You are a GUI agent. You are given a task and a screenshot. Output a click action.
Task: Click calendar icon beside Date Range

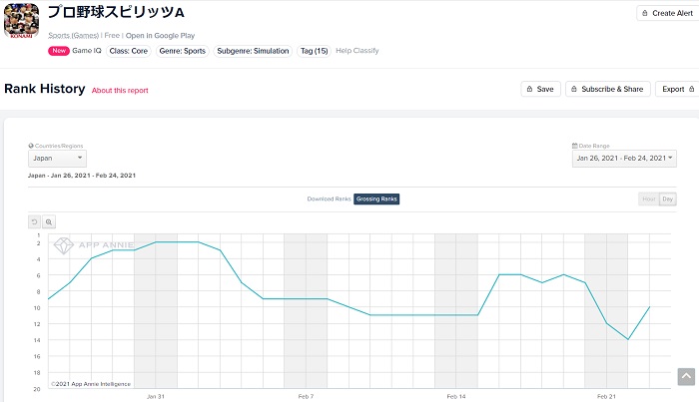tap(574, 146)
